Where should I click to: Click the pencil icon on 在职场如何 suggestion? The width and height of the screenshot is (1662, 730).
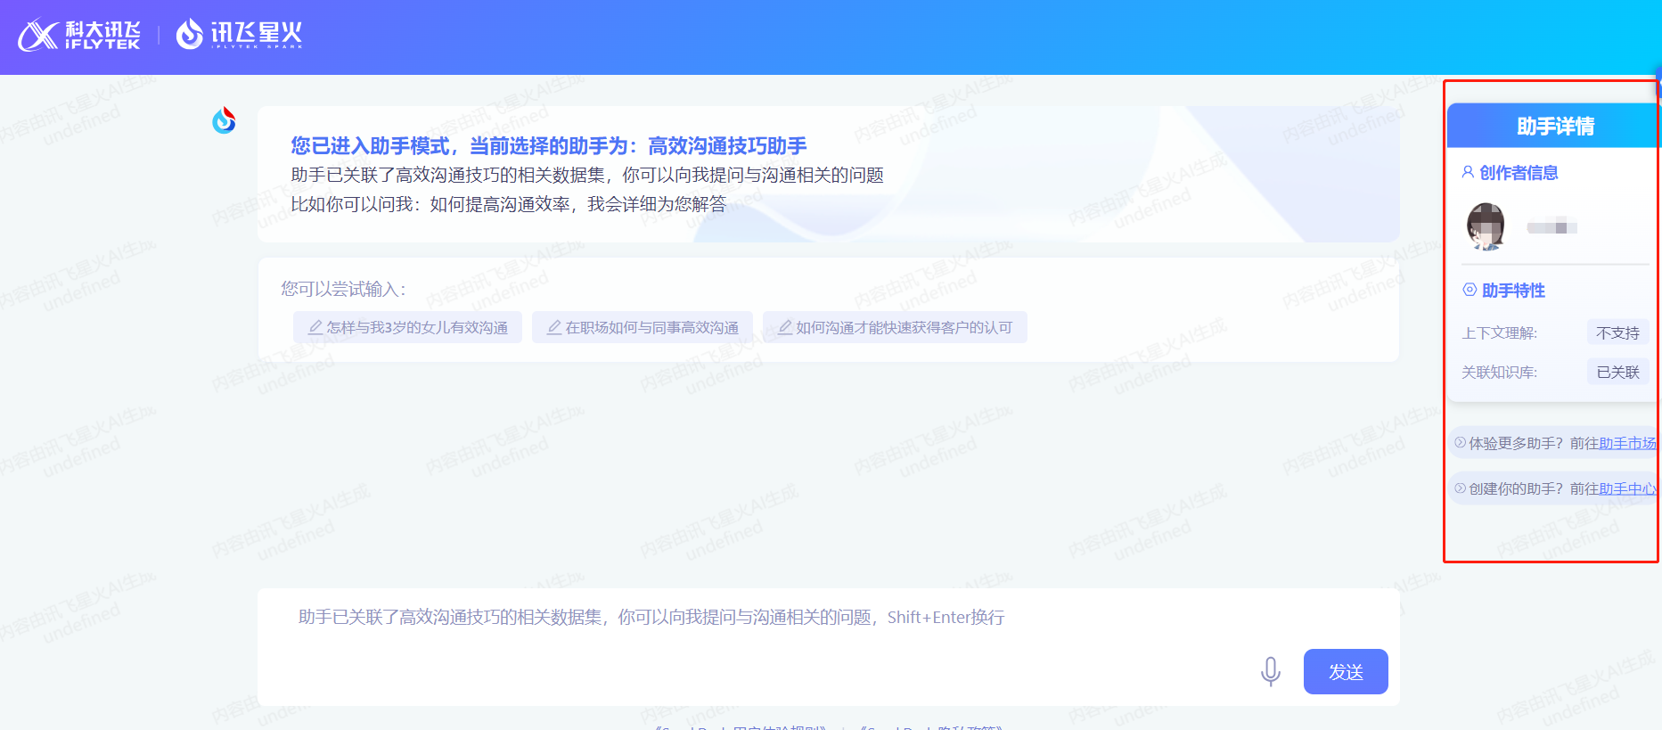[554, 327]
